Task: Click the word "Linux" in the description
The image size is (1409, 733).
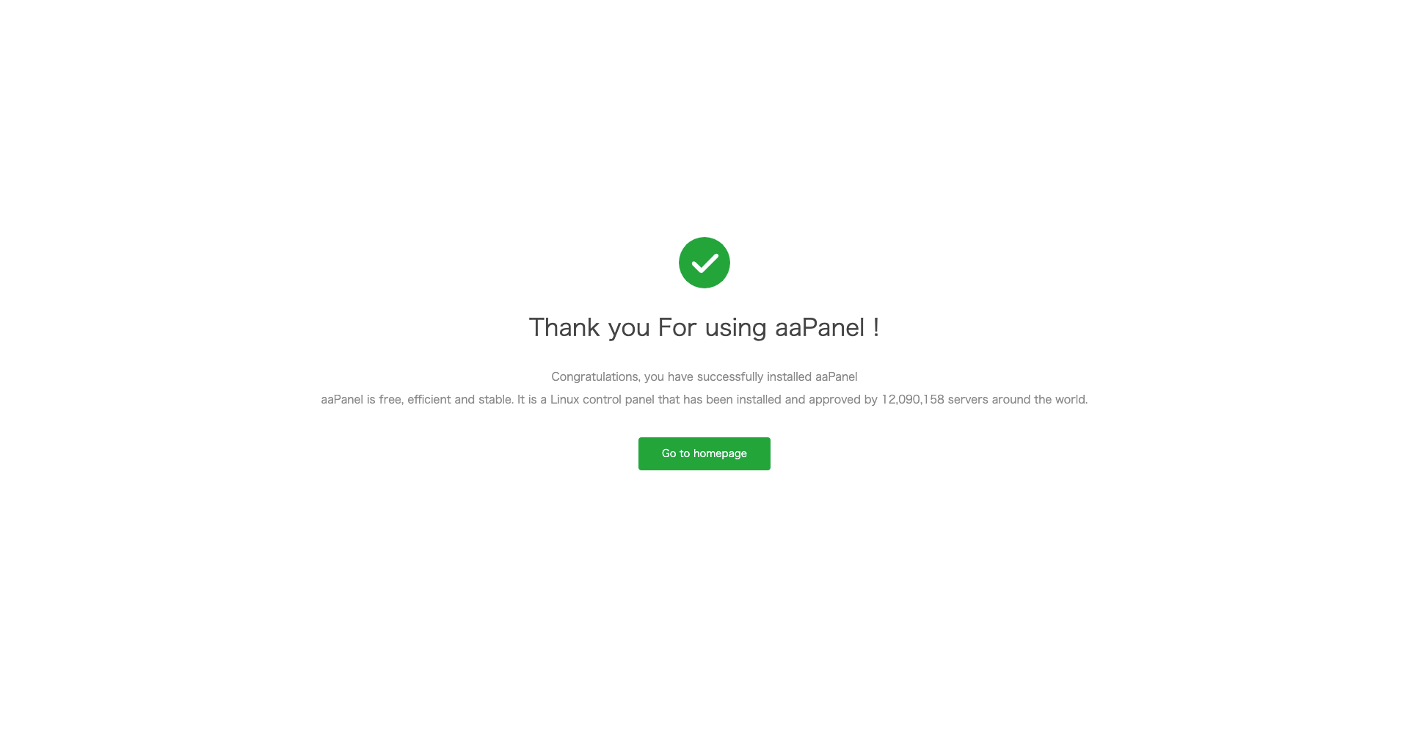Action: click(564, 400)
